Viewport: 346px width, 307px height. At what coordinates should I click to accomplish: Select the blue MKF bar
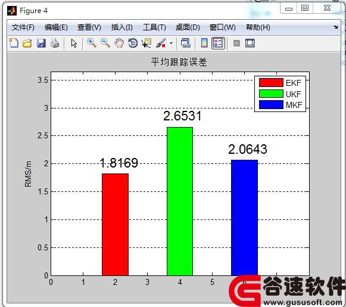coord(244,218)
